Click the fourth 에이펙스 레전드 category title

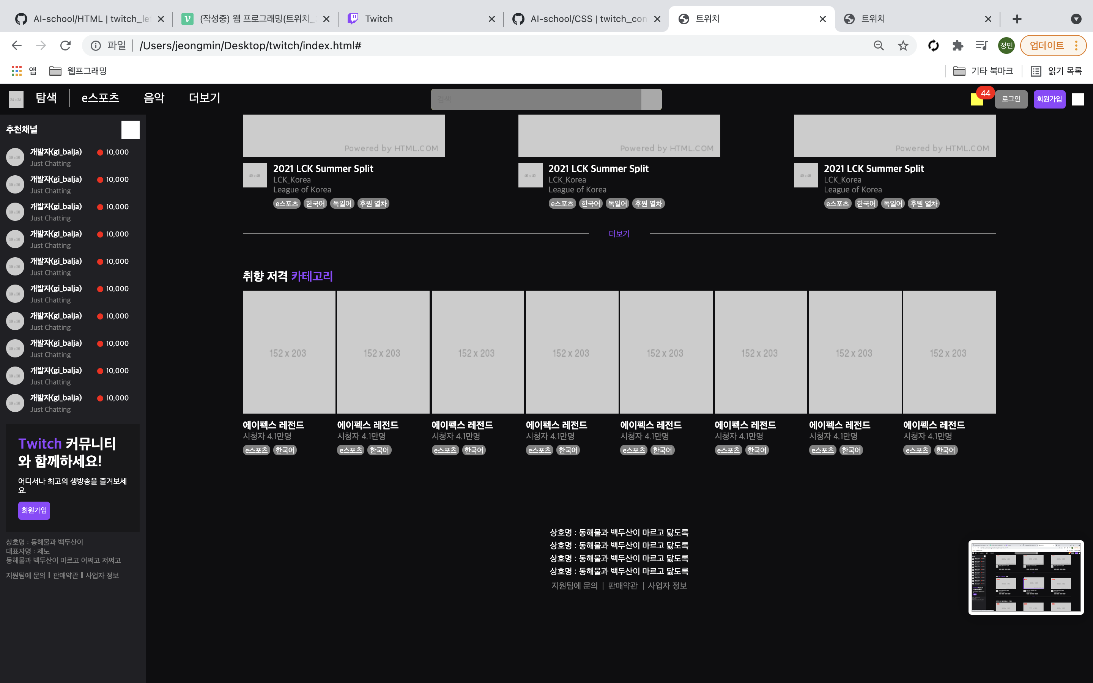[556, 425]
